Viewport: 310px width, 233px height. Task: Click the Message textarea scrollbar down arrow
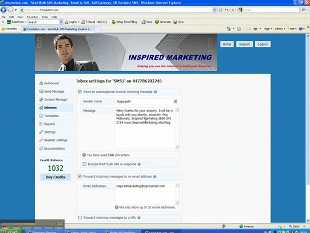(177, 147)
